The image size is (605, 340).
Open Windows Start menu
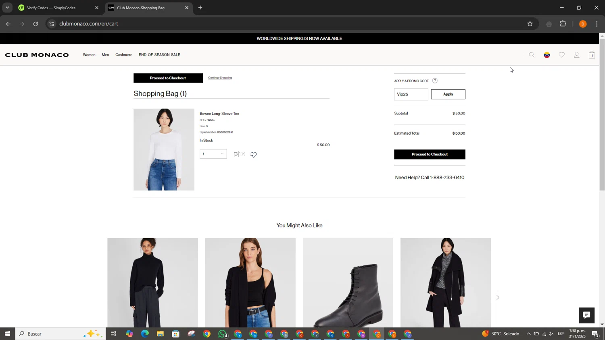7,334
